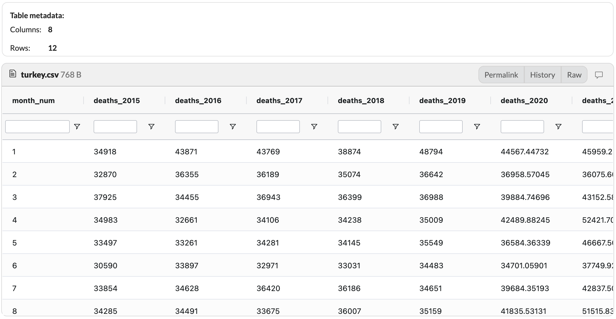Click the comment speech bubble icon
This screenshot has height=319, width=616.
599,75
